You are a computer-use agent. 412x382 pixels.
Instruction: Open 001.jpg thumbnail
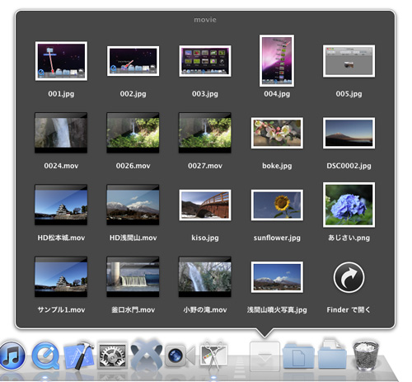tap(61, 61)
